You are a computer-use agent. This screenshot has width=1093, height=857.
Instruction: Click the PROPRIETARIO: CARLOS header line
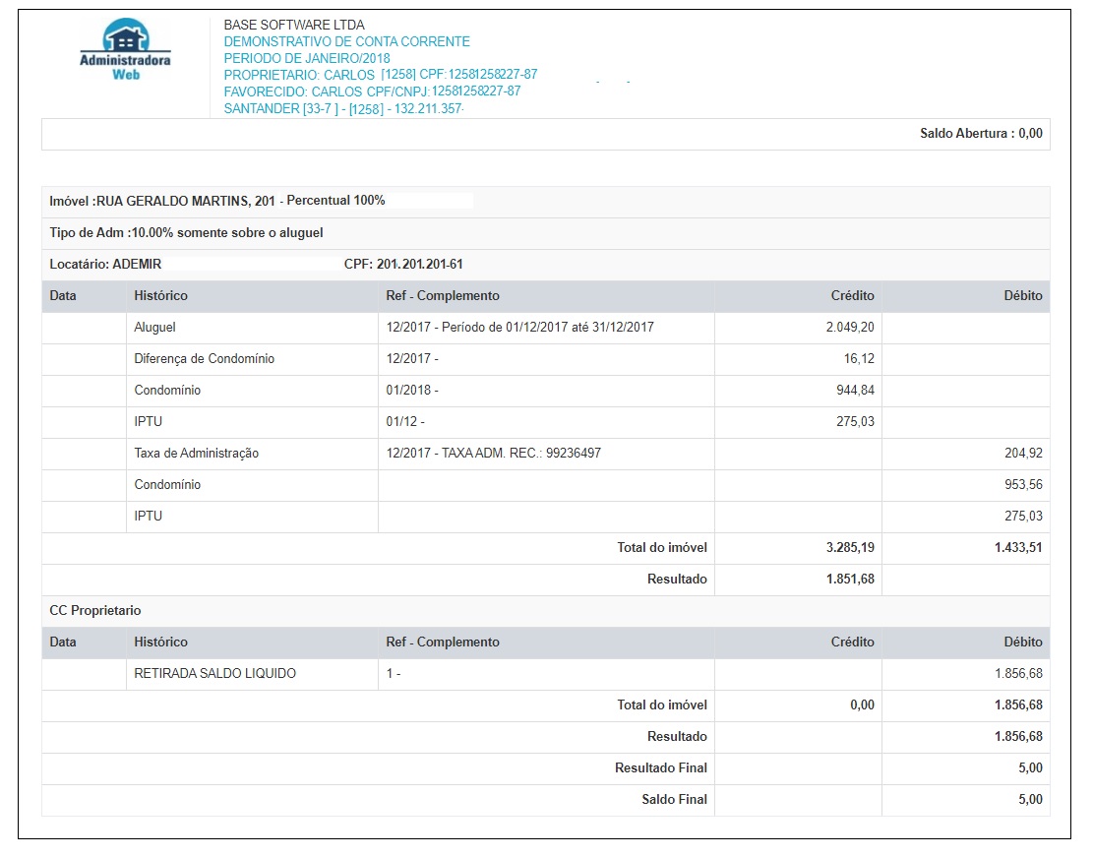380,75
